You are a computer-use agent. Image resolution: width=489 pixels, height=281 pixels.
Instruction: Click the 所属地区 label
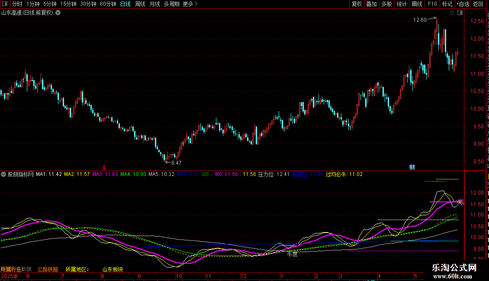77,269
